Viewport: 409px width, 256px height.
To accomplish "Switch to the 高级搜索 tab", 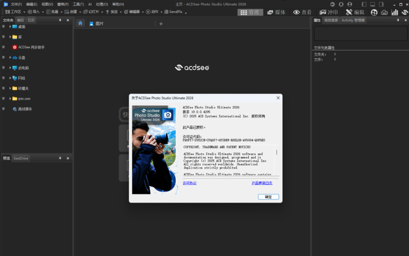I will click(x=331, y=20).
